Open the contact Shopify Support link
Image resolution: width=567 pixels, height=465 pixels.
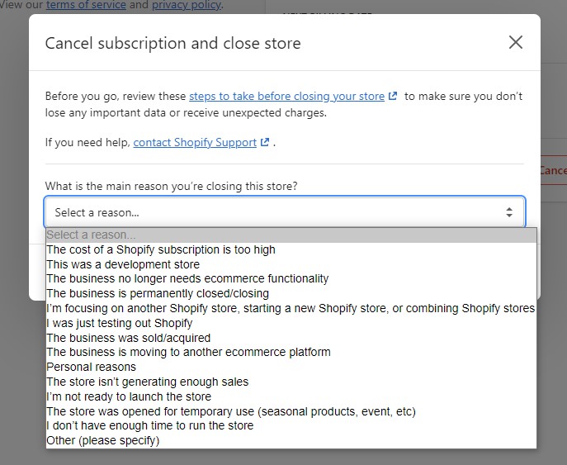(x=195, y=143)
